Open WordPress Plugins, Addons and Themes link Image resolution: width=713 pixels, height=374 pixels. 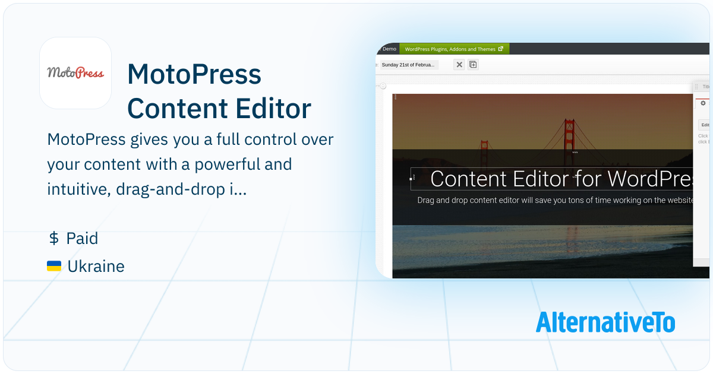point(454,49)
